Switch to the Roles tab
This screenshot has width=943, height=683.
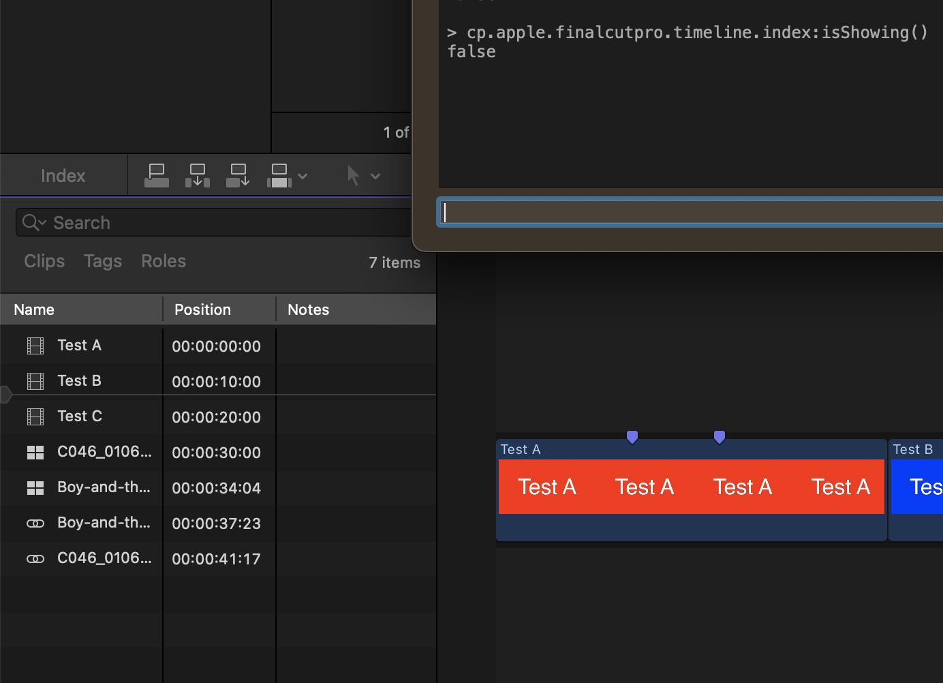pyautogui.click(x=163, y=261)
